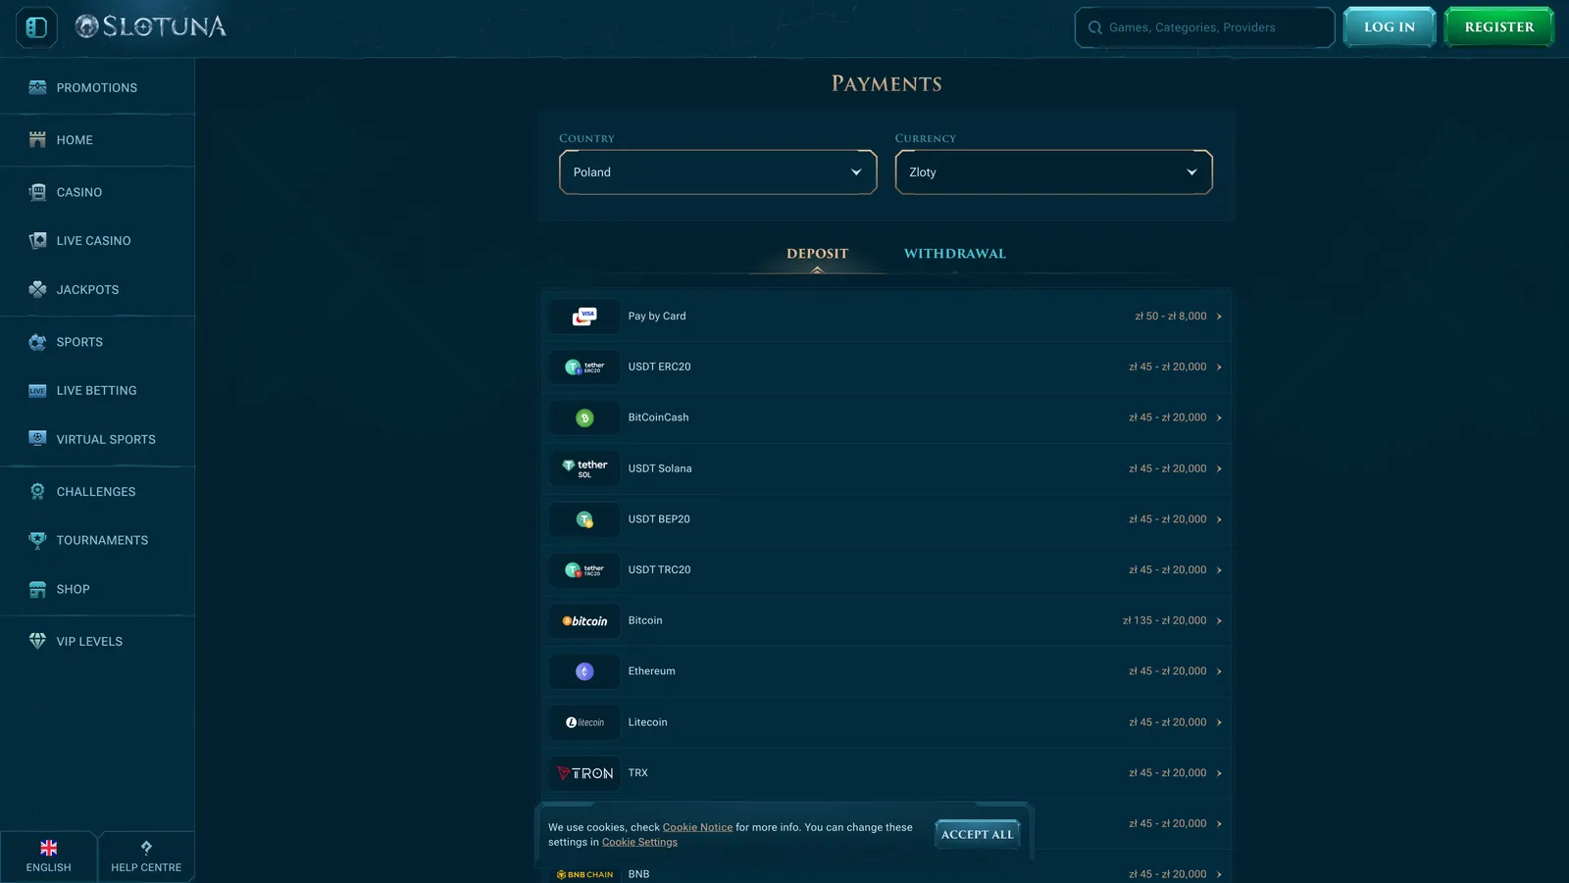Select the Deposit tab
This screenshot has width=1569, height=883.
pos(818,254)
